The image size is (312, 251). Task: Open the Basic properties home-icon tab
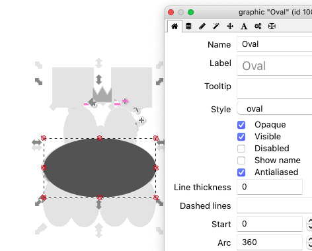(x=175, y=26)
